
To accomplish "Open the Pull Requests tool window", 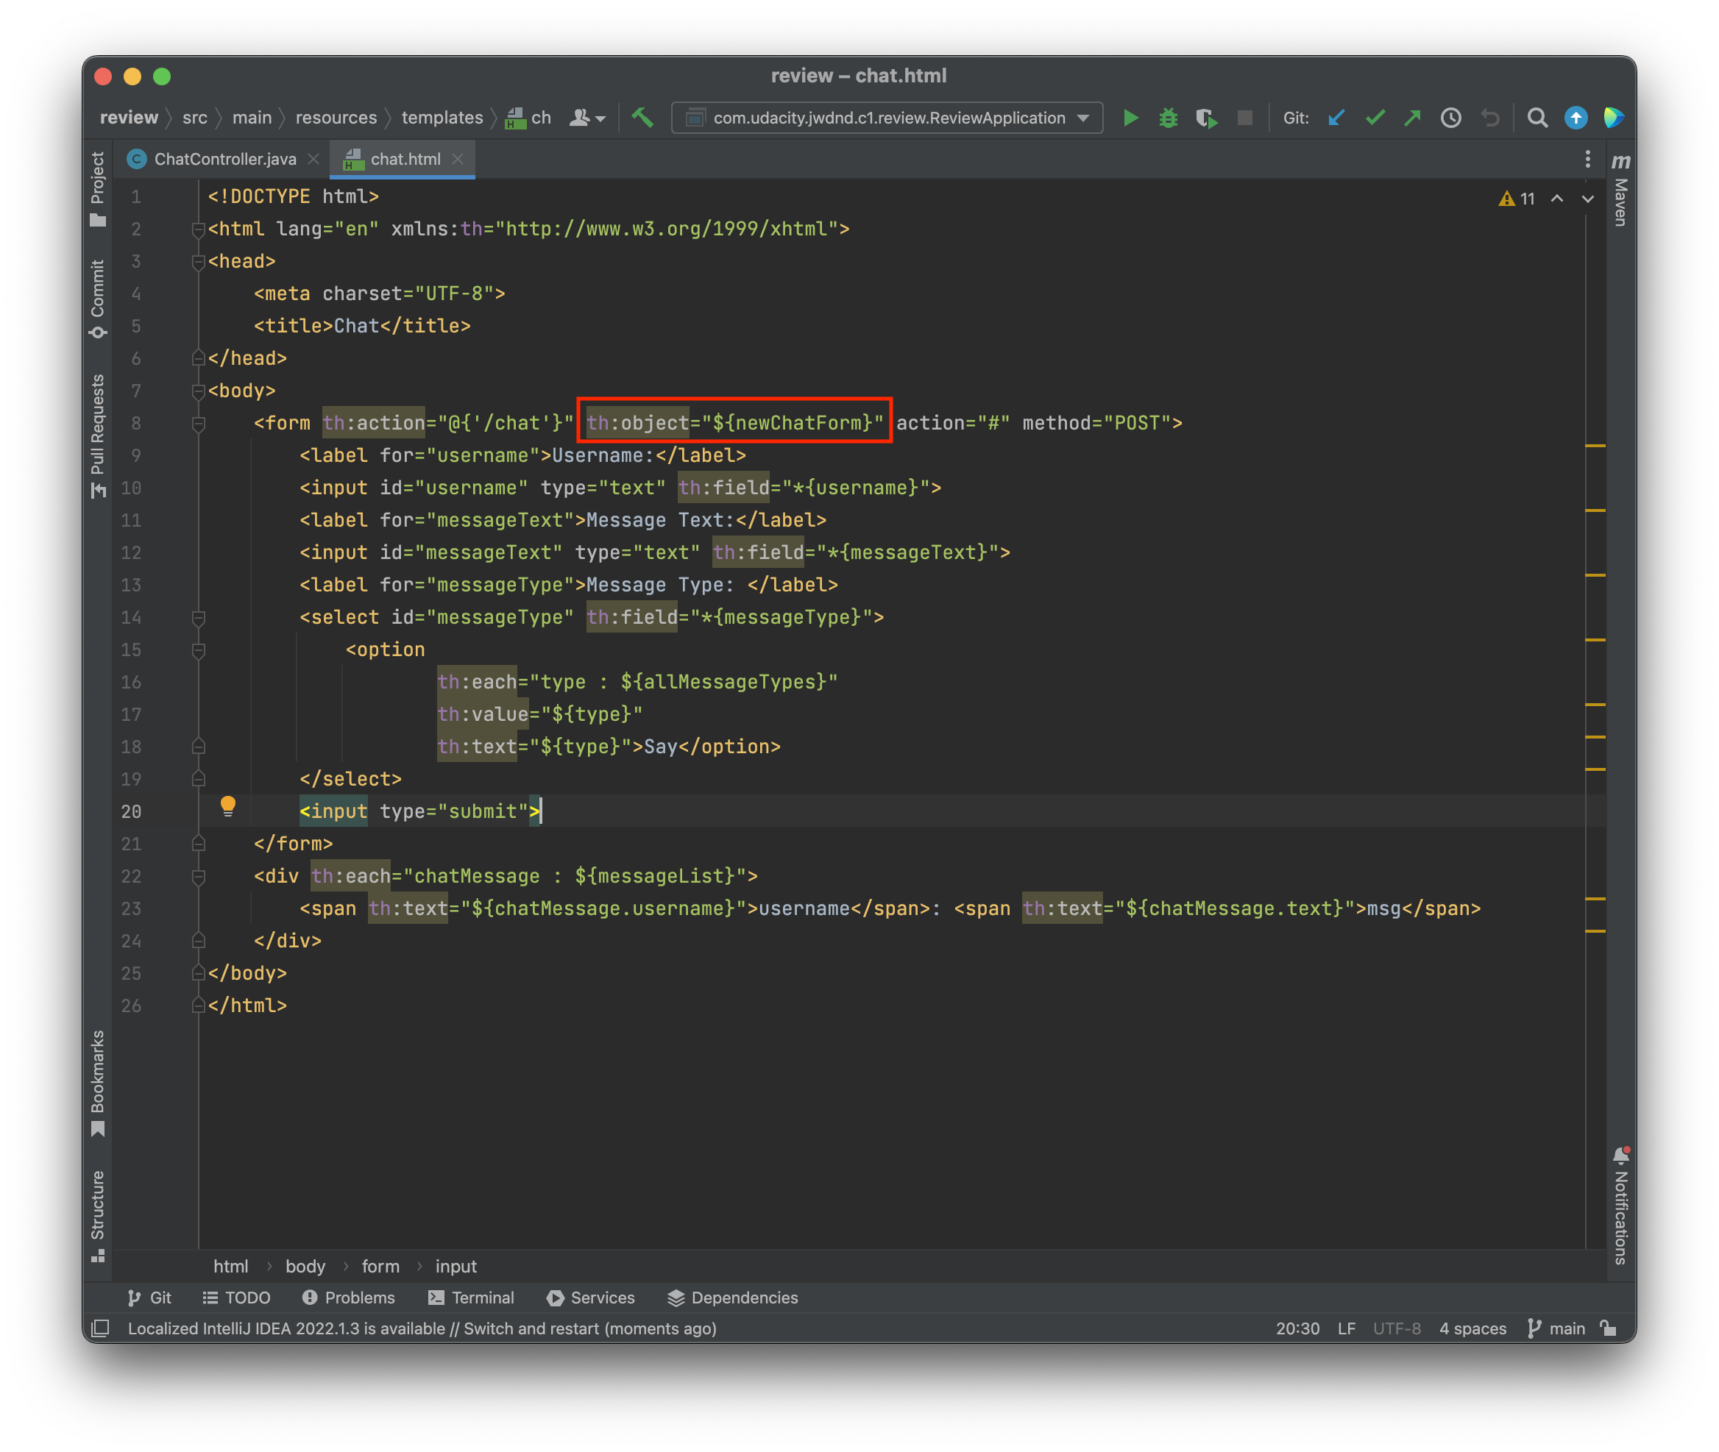I will coord(97,436).
